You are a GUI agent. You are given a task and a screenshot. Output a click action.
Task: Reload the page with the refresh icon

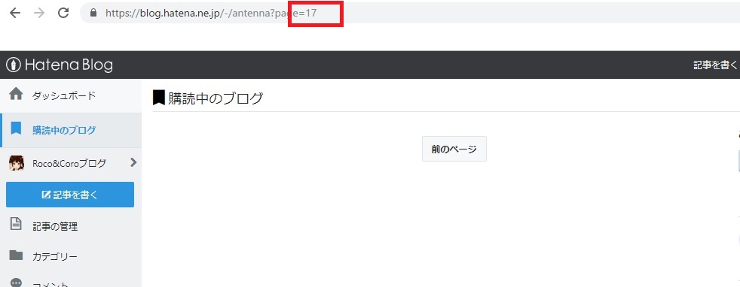[64, 13]
